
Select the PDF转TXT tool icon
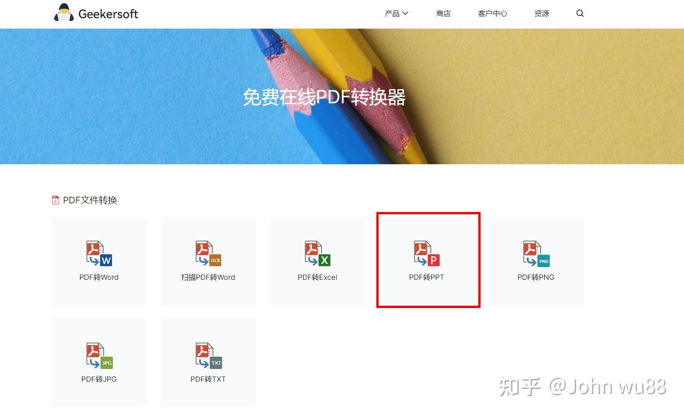click(x=208, y=356)
